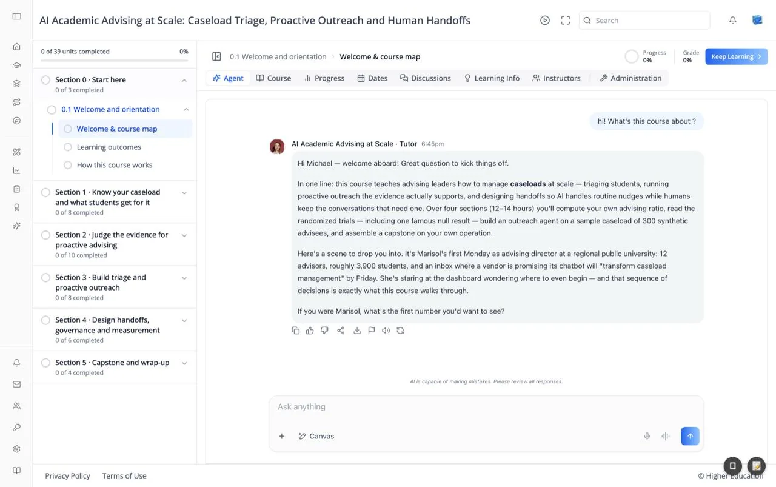The width and height of the screenshot is (776, 487).
Task: Flag the tutor's response
Action: pyautogui.click(x=372, y=331)
